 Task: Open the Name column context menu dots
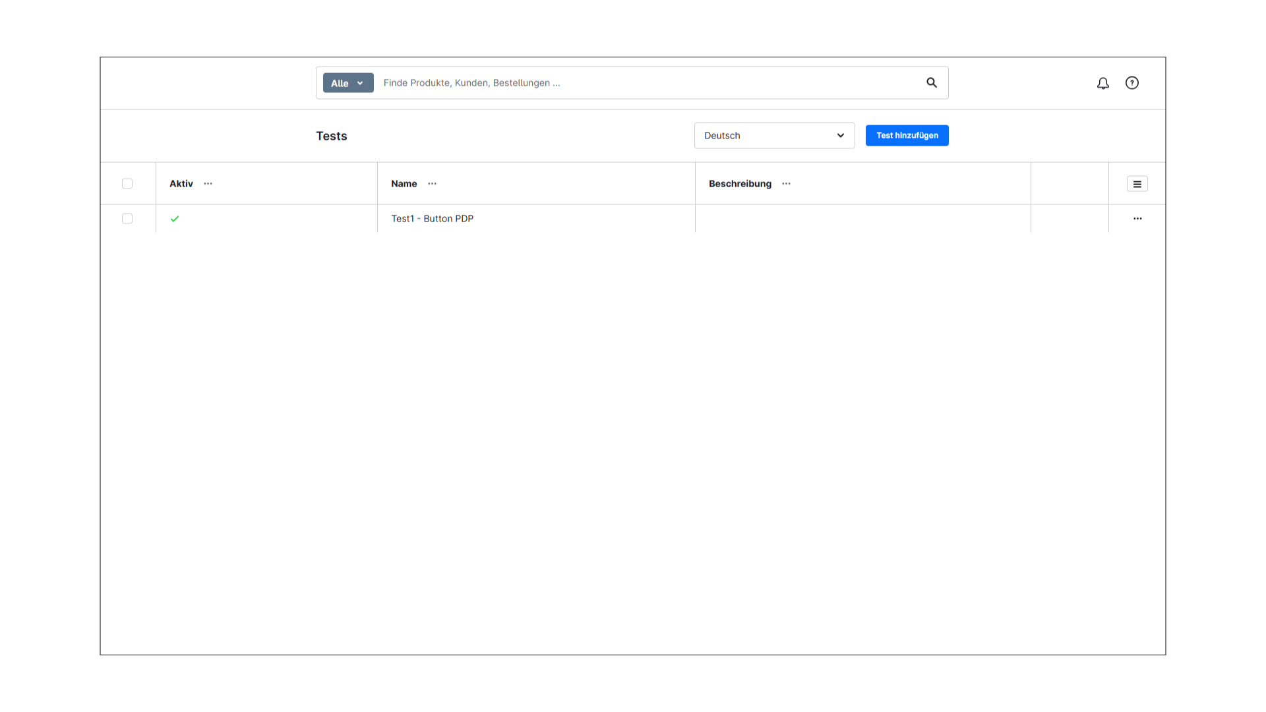click(432, 183)
